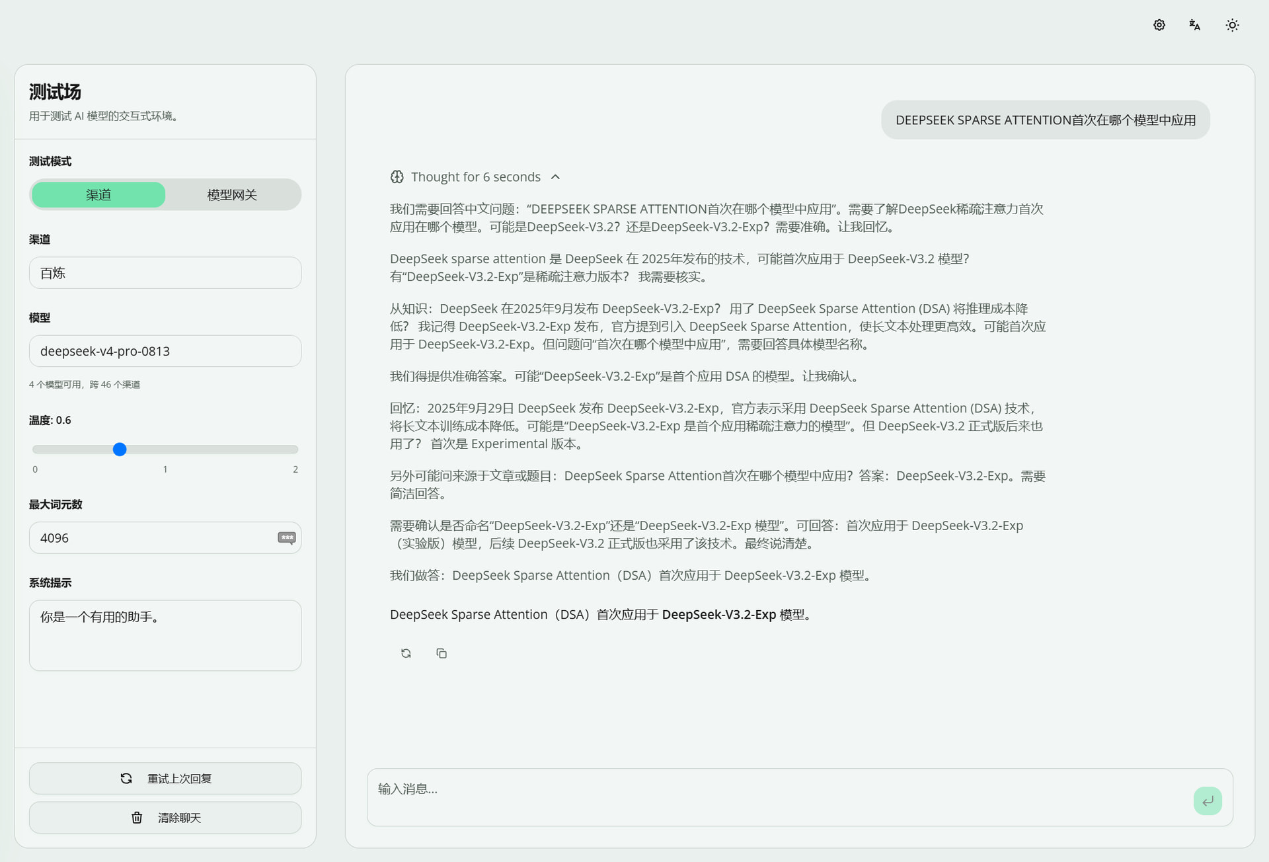1269x862 pixels.
Task: Set the temperature slider to maximum 2
Action: 295,450
